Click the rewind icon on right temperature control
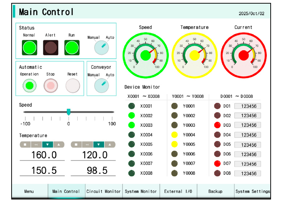Viewport: 283px width, 202px height. pos(87,144)
